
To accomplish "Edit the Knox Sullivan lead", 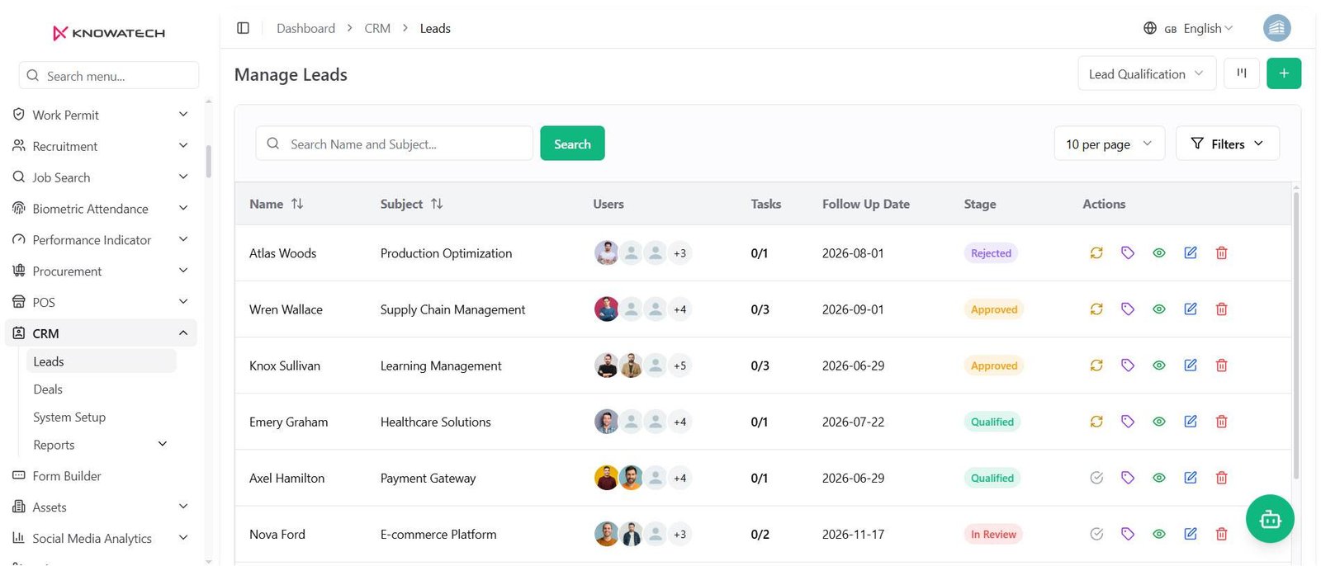I will (x=1191, y=366).
